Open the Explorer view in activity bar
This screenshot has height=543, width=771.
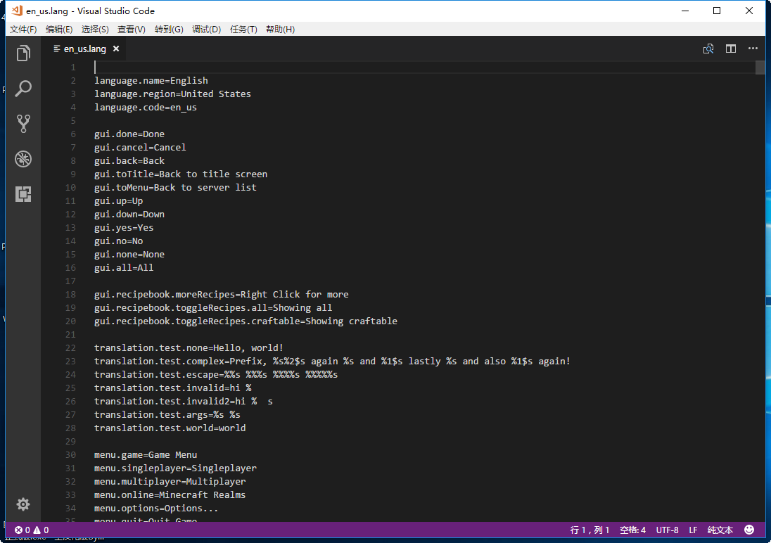[x=23, y=53]
